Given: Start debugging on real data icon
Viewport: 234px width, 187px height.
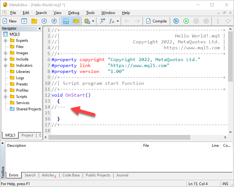Looking at the screenshot, I should click(176, 21).
